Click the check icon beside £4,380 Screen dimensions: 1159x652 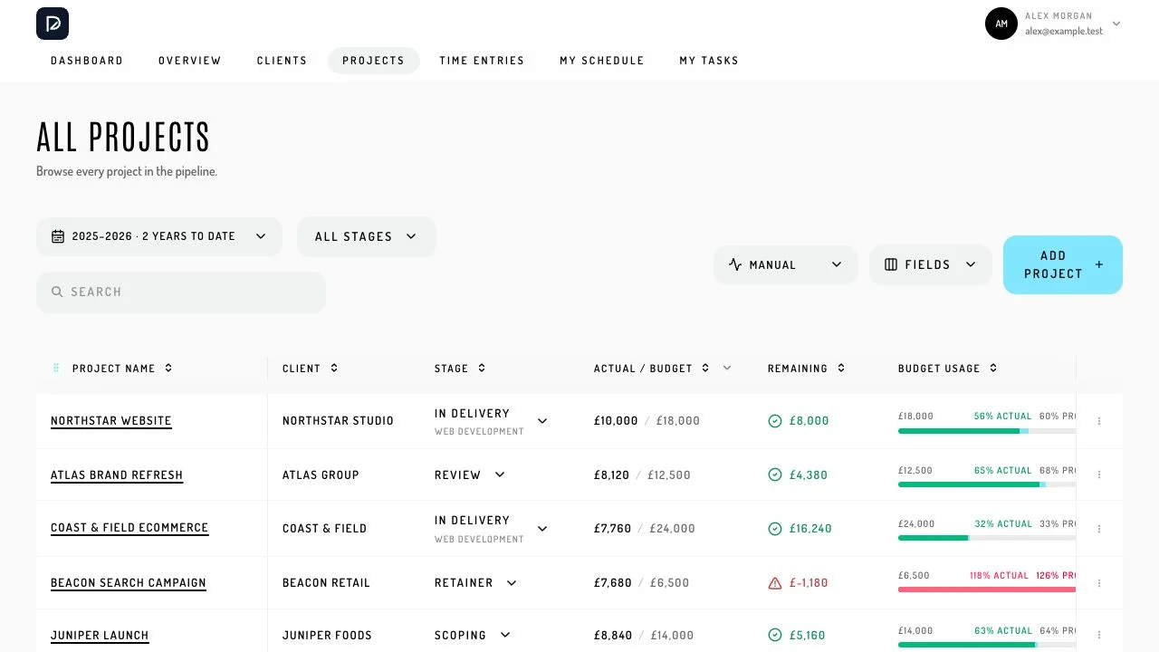(x=775, y=475)
